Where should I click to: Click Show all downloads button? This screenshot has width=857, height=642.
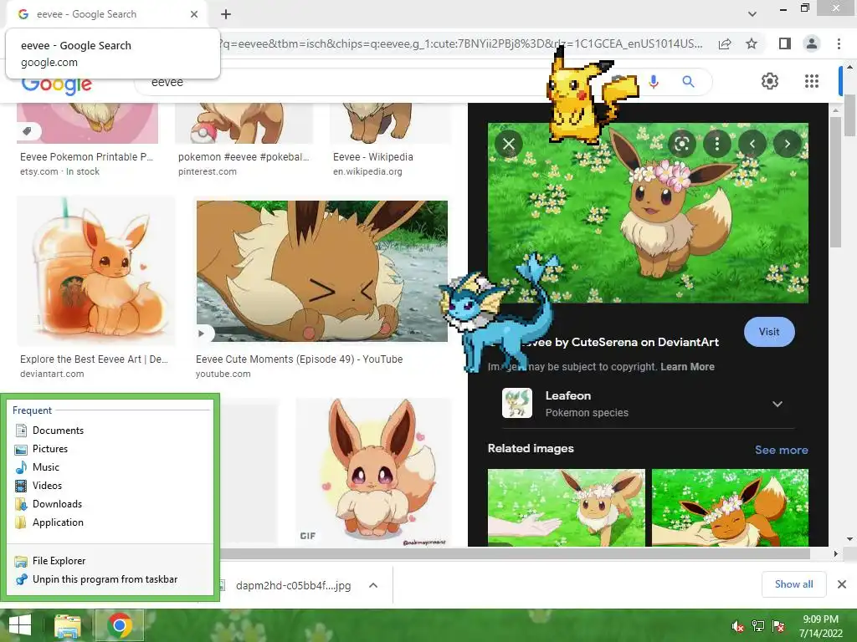pyautogui.click(x=793, y=584)
